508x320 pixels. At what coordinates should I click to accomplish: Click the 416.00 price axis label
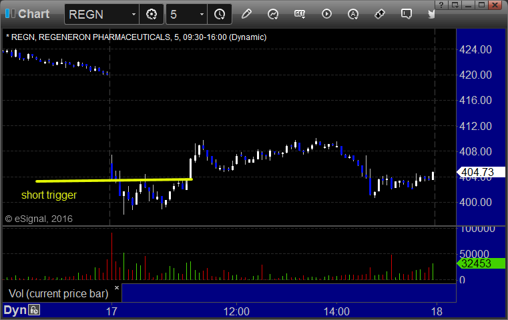tap(475, 100)
